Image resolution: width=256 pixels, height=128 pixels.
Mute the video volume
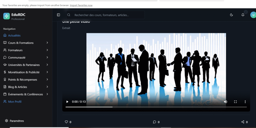click(225, 102)
